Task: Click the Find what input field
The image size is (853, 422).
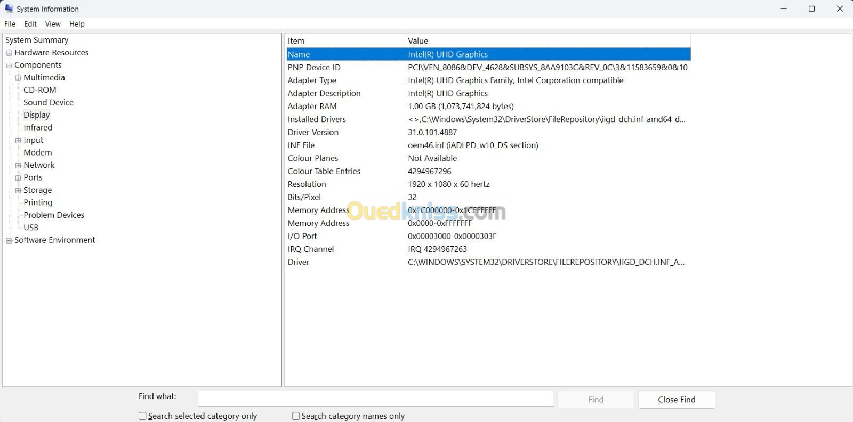Action: [x=376, y=399]
